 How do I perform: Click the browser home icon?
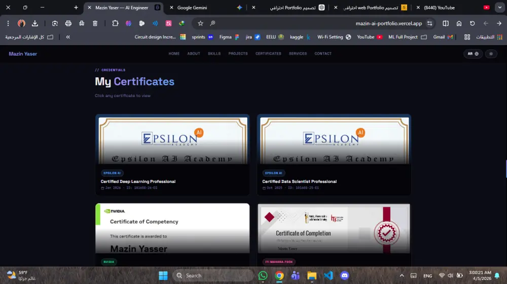coord(459,23)
